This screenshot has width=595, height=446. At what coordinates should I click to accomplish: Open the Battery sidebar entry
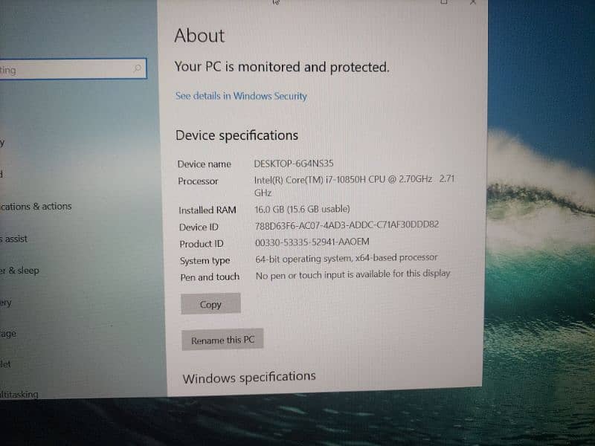coord(7,303)
